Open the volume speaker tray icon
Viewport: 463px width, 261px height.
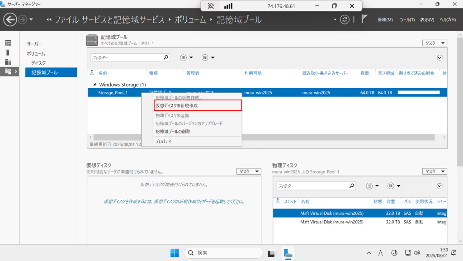pos(416,253)
